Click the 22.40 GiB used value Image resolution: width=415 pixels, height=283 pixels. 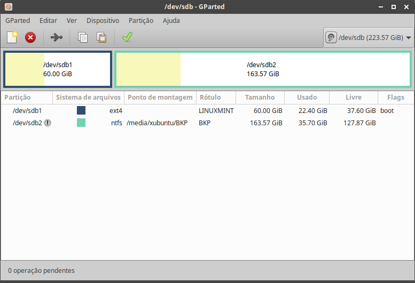pyautogui.click(x=313, y=111)
